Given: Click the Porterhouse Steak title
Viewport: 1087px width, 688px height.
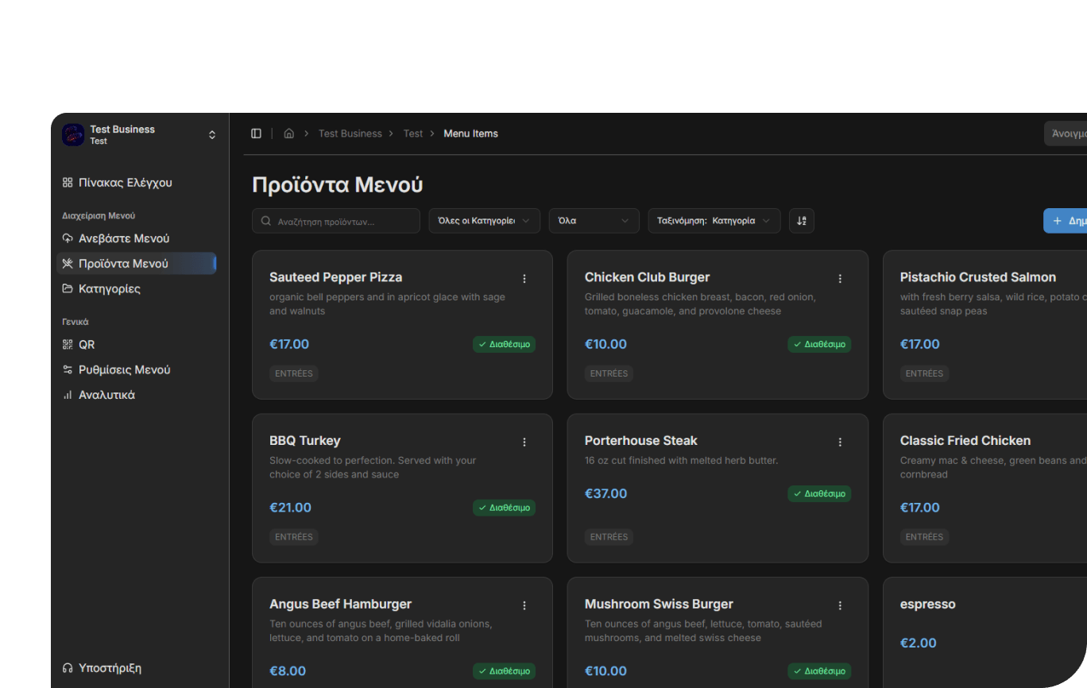Looking at the screenshot, I should [x=641, y=441].
